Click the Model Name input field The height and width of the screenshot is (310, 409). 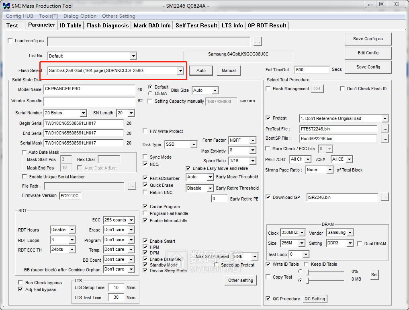point(89,89)
